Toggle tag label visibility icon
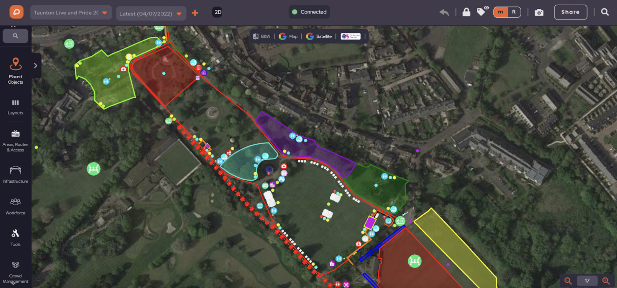This screenshot has width=617, height=288. 483,11
